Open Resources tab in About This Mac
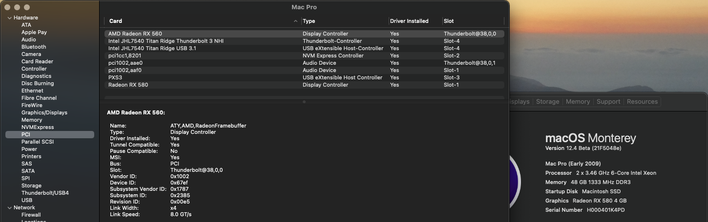 pos(642,102)
